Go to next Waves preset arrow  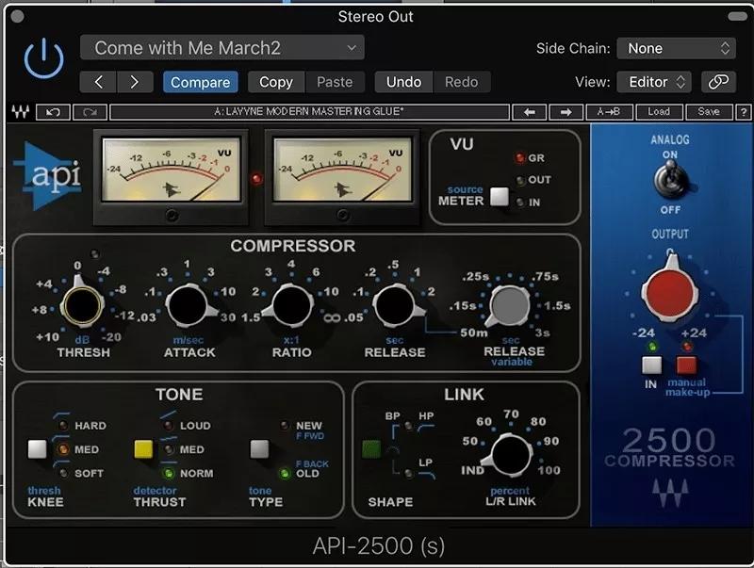click(566, 111)
